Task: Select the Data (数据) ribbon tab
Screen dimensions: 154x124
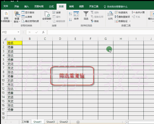Action: [x=61, y=7]
